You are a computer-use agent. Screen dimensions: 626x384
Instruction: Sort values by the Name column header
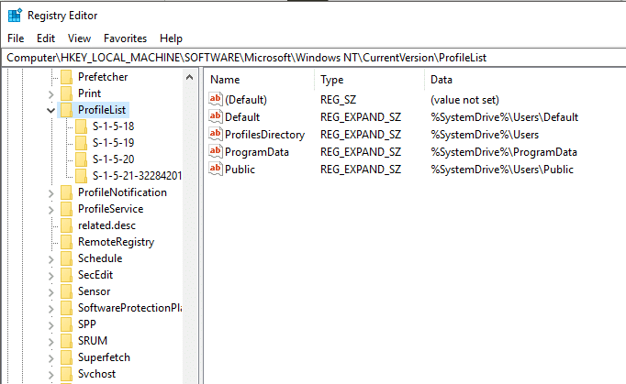point(225,80)
